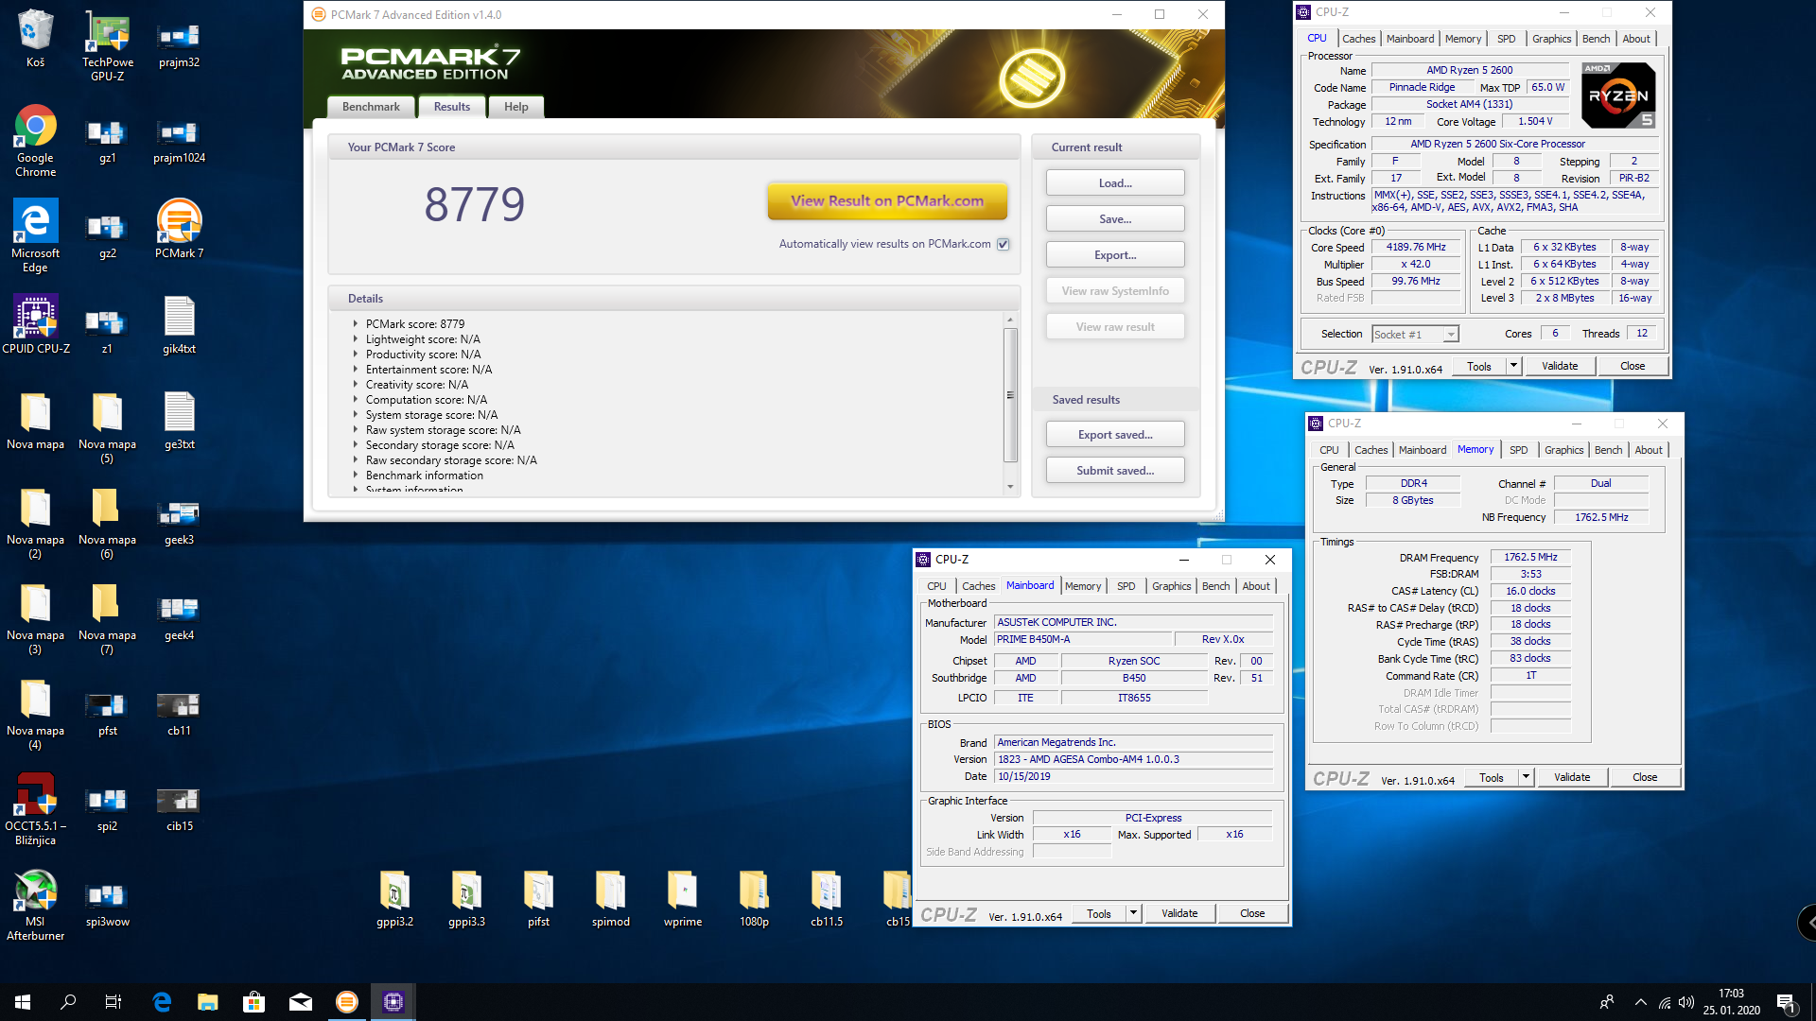Click the Save... result button

pyautogui.click(x=1115, y=219)
